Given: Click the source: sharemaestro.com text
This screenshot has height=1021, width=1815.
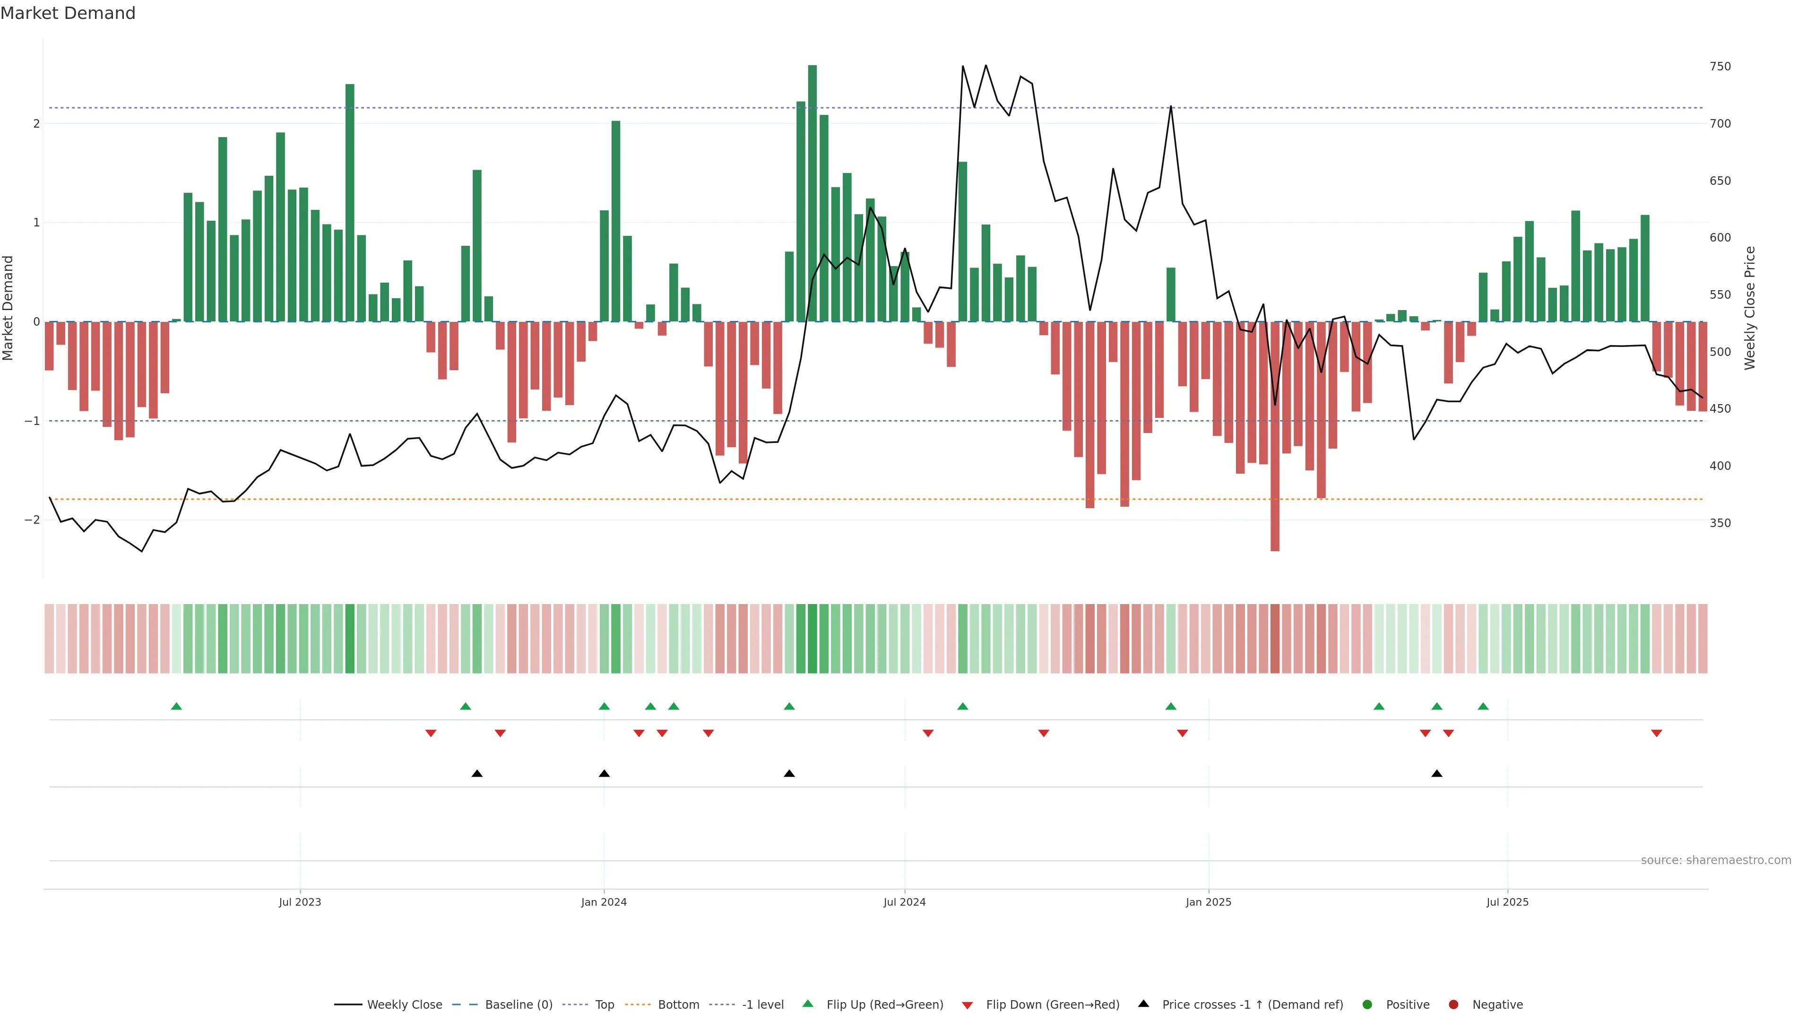Looking at the screenshot, I should tap(1716, 860).
